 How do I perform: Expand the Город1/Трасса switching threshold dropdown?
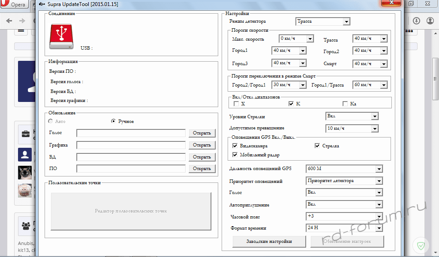(x=370, y=85)
